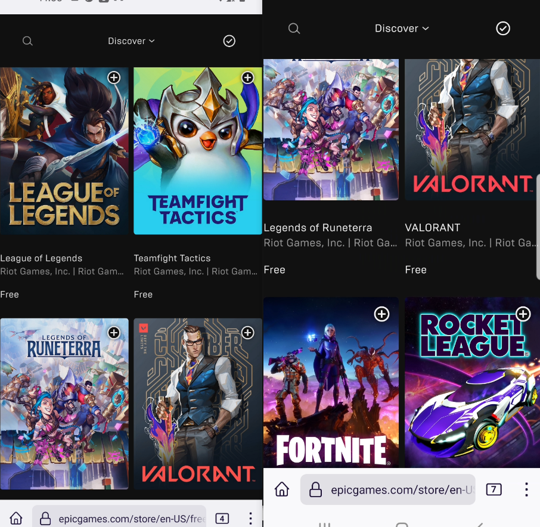Show open tabs using the tab counter 4
Screen dimensions: 540x527
point(222,518)
